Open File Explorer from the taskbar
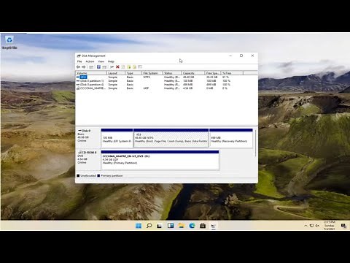Viewport: 350px width, 263px height. coord(181,226)
